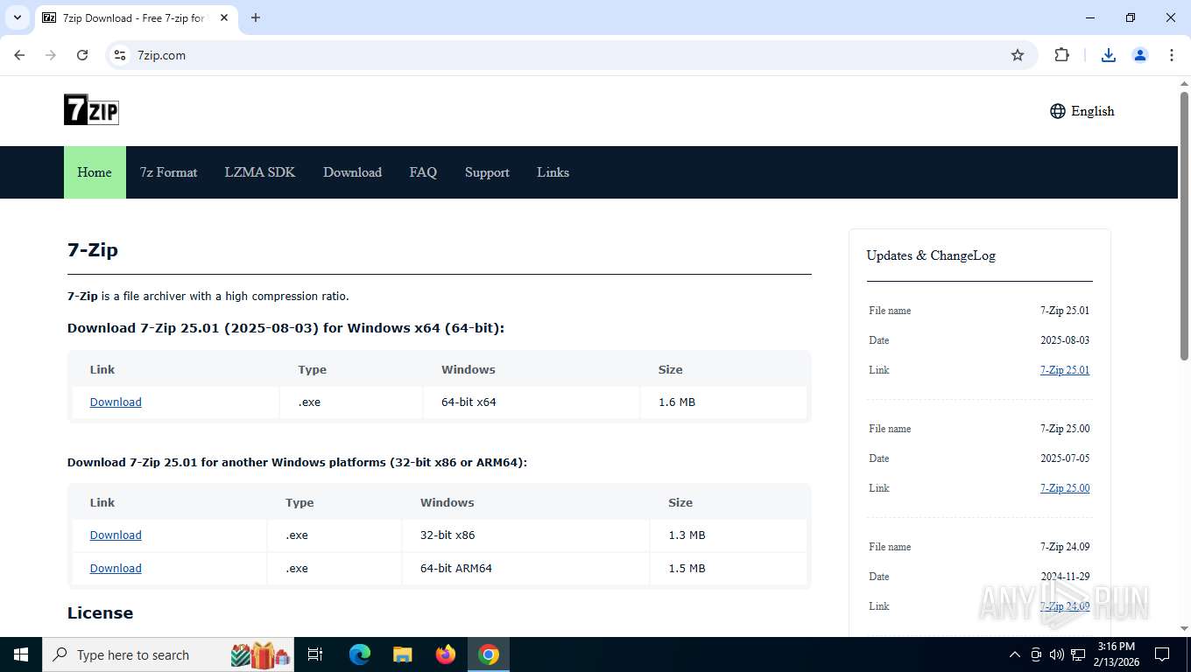Select the Home navigation tab
The image size is (1191, 672).
(x=95, y=172)
